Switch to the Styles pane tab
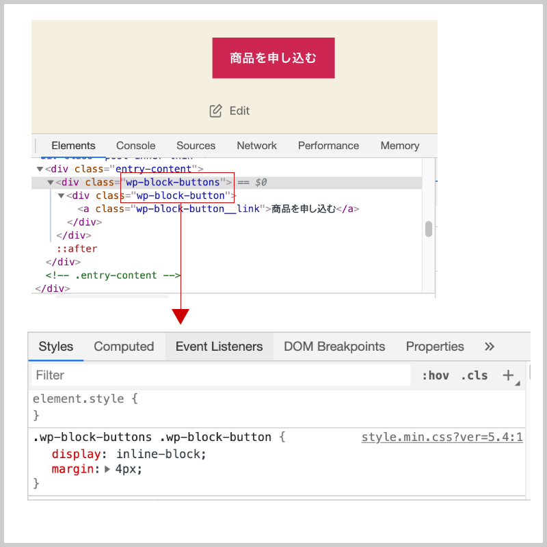The height and width of the screenshot is (547, 547). pyautogui.click(x=56, y=347)
